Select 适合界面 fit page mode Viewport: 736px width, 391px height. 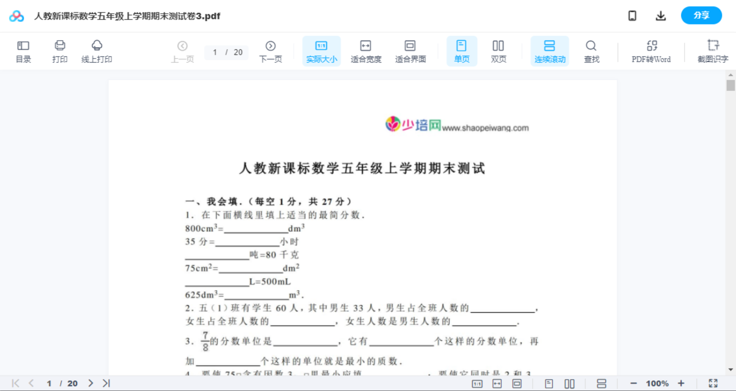coord(410,51)
